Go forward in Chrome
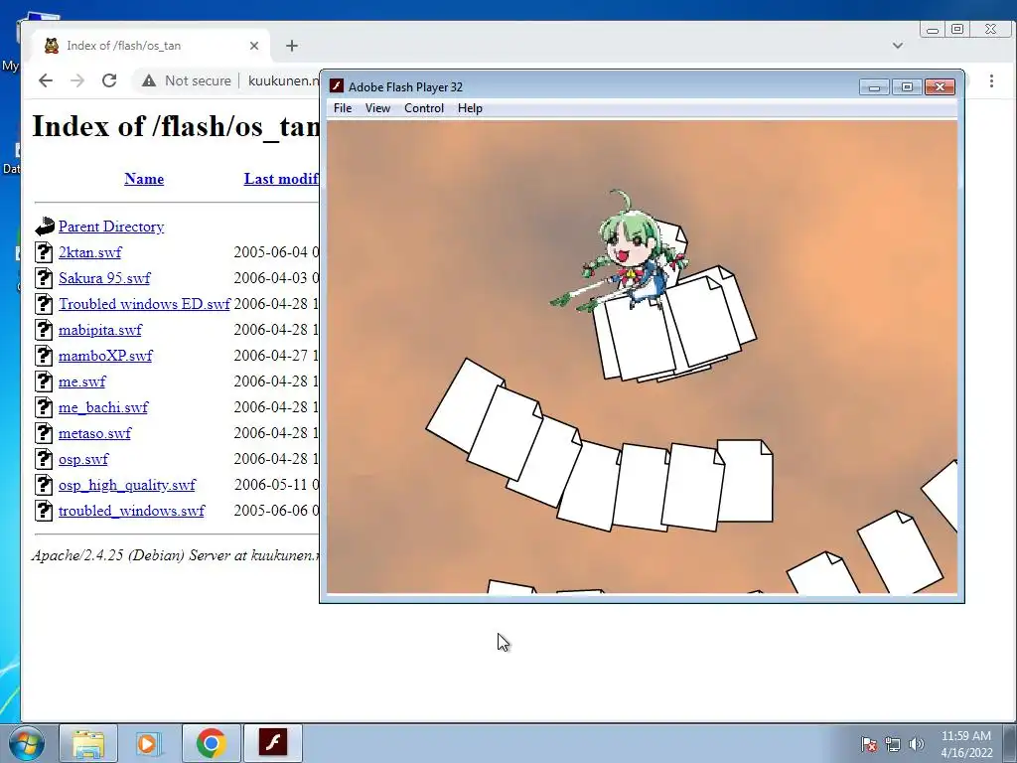The height and width of the screenshot is (763, 1017). pyautogui.click(x=77, y=80)
